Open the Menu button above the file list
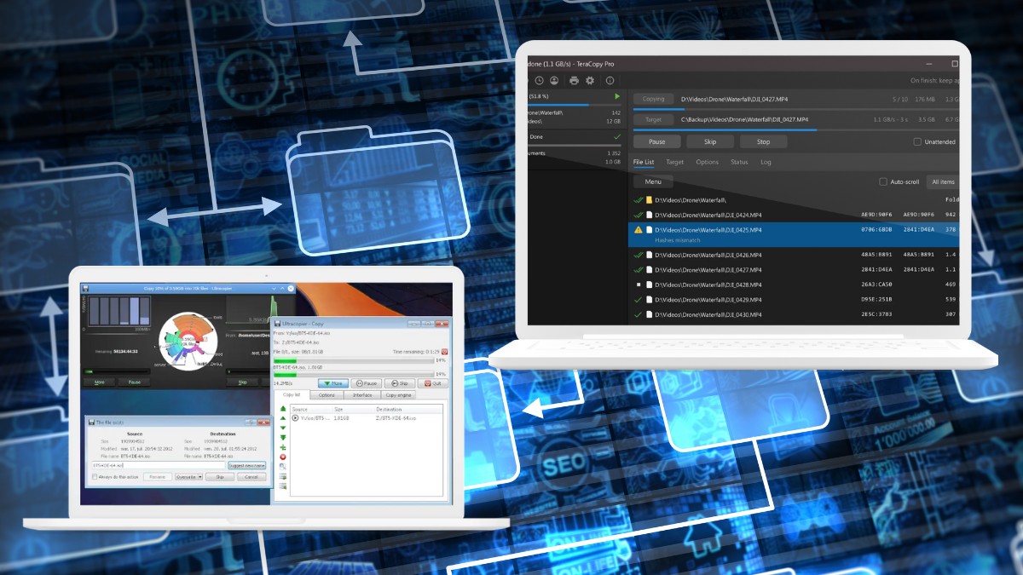 (653, 181)
